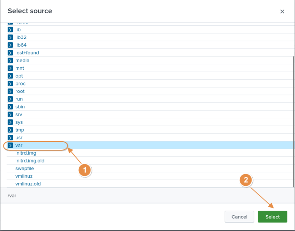Click the file list vertical scrollbar
Screen dimensions: 295x231
[294, 122]
